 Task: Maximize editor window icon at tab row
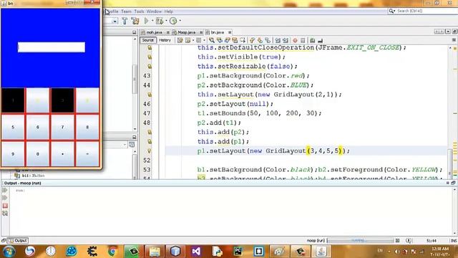[454, 32]
